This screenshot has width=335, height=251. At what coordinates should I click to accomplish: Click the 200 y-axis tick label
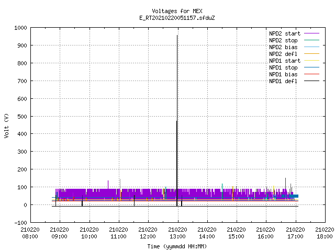point(22,169)
